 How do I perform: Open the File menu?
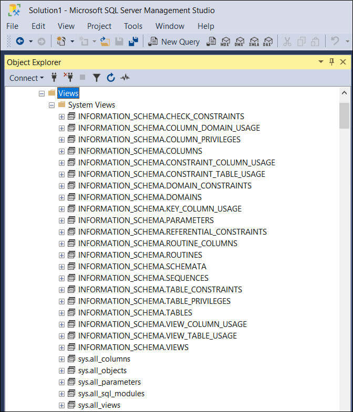(13, 26)
